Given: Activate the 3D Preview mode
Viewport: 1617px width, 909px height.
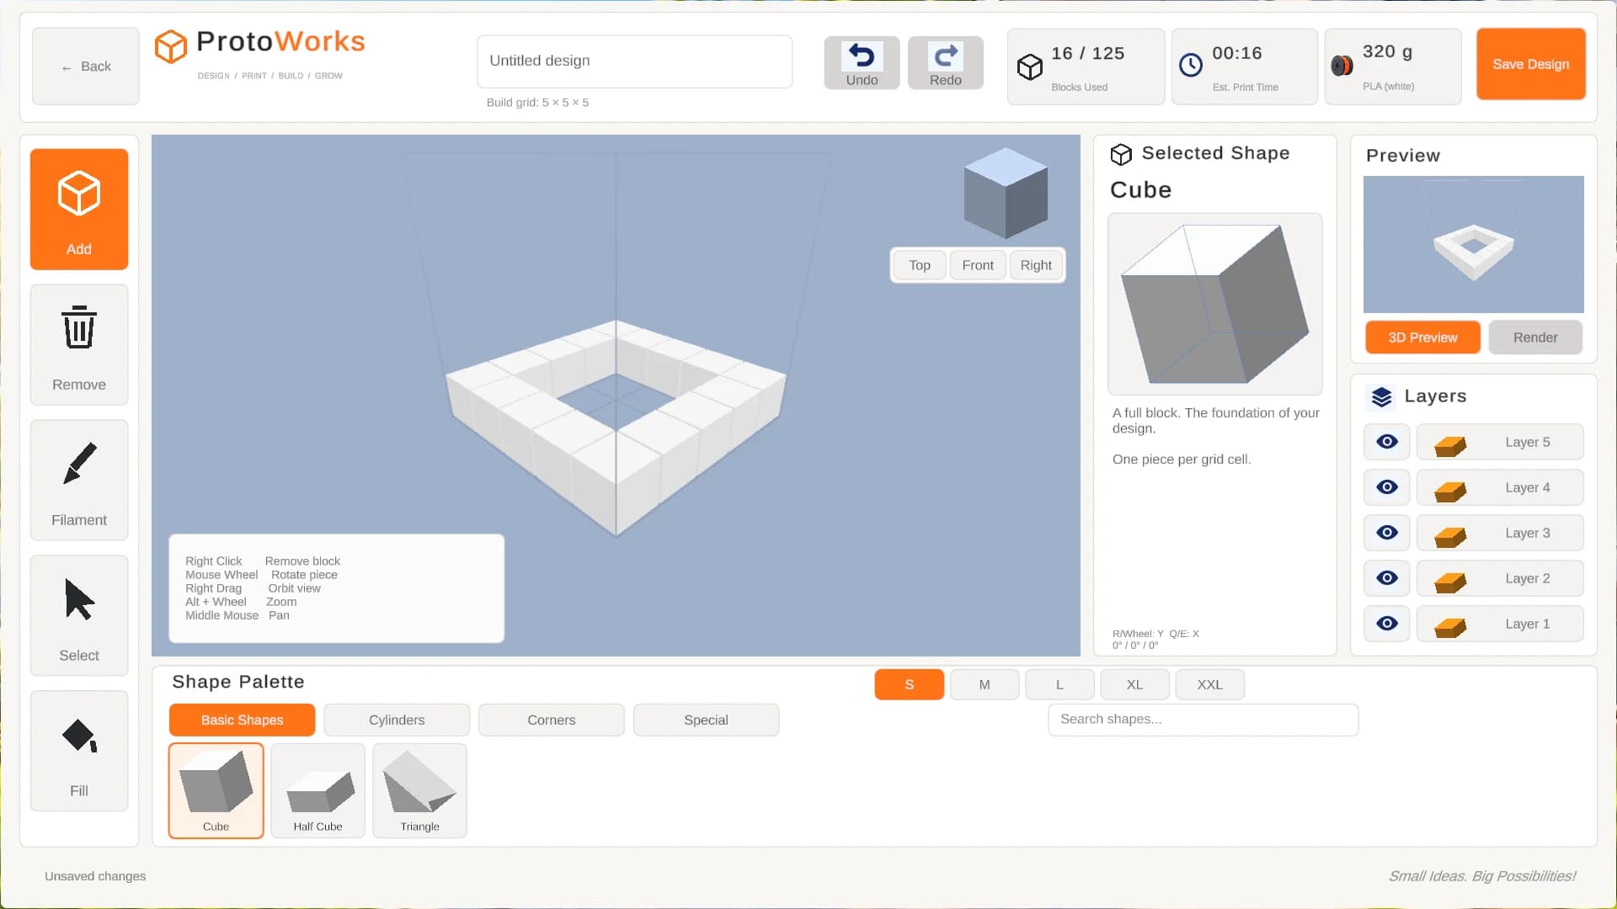Looking at the screenshot, I should [1422, 338].
